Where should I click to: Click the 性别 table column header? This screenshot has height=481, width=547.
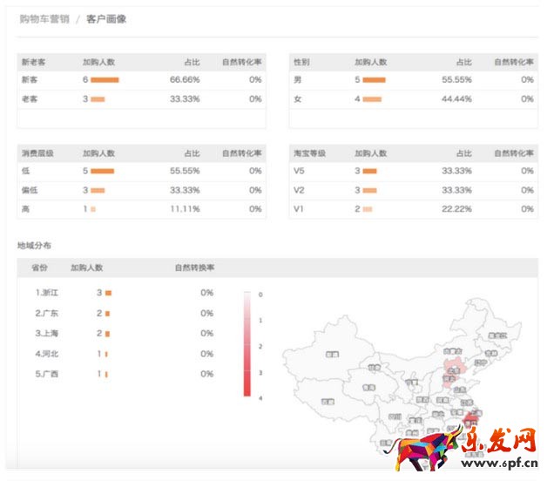tap(302, 63)
